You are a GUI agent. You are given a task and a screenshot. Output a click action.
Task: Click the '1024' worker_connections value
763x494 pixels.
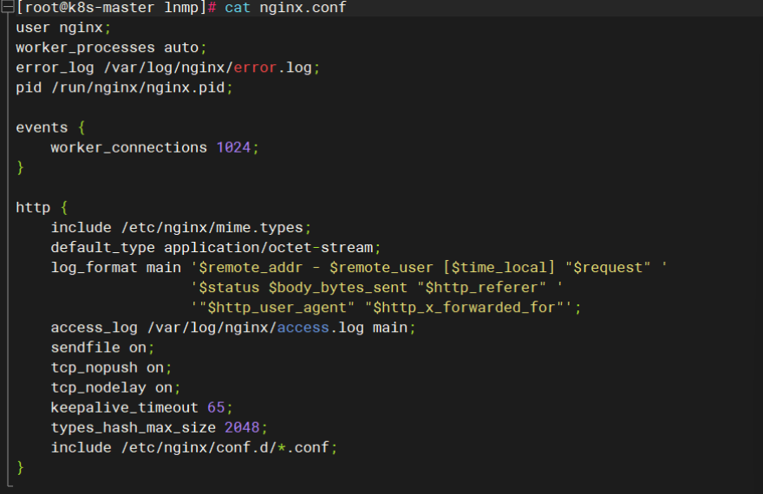pyautogui.click(x=233, y=147)
